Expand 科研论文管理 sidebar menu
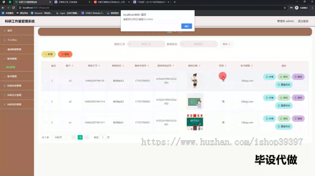 click(x=17, y=95)
